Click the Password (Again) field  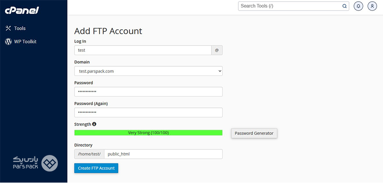click(148, 113)
